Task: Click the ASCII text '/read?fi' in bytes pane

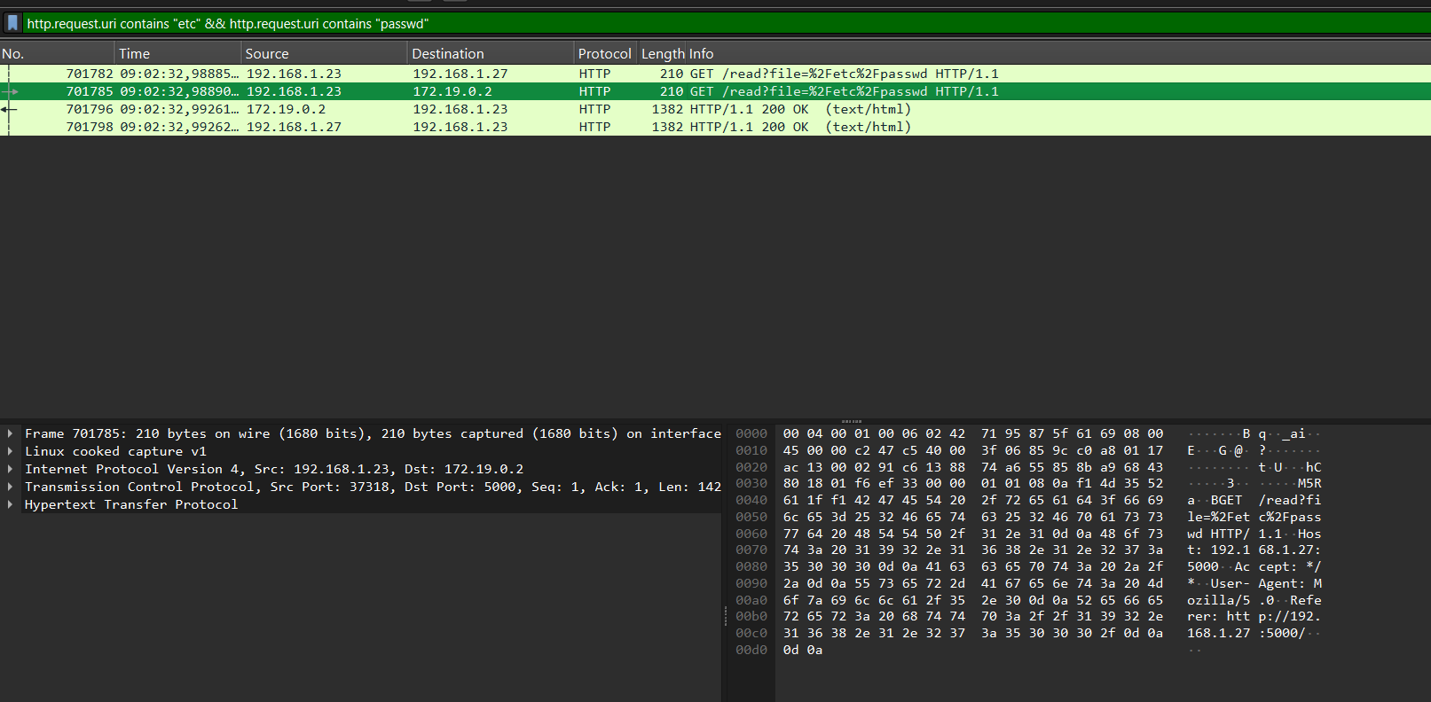Action: pyautogui.click(x=1289, y=500)
